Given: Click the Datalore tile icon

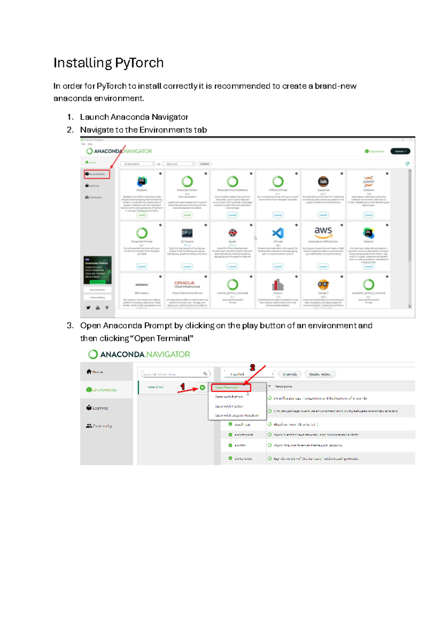Looking at the screenshot, I should point(368,233).
